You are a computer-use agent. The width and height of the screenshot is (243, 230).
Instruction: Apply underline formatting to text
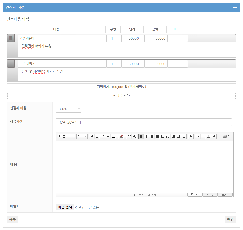tap(97, 136)
